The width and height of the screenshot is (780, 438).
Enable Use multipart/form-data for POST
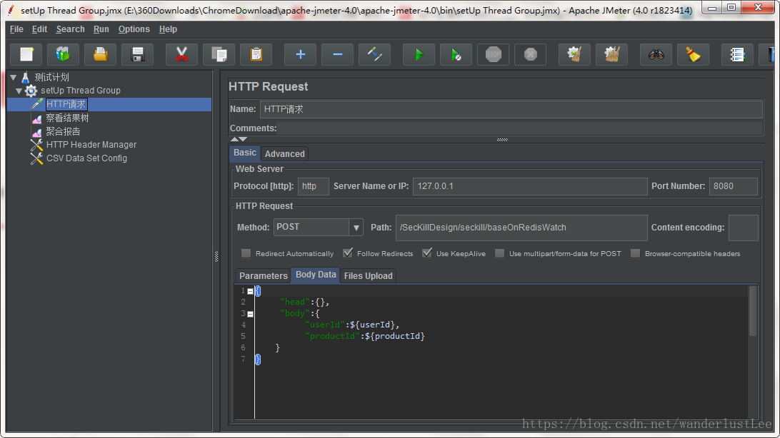click(x=499, y=253)
